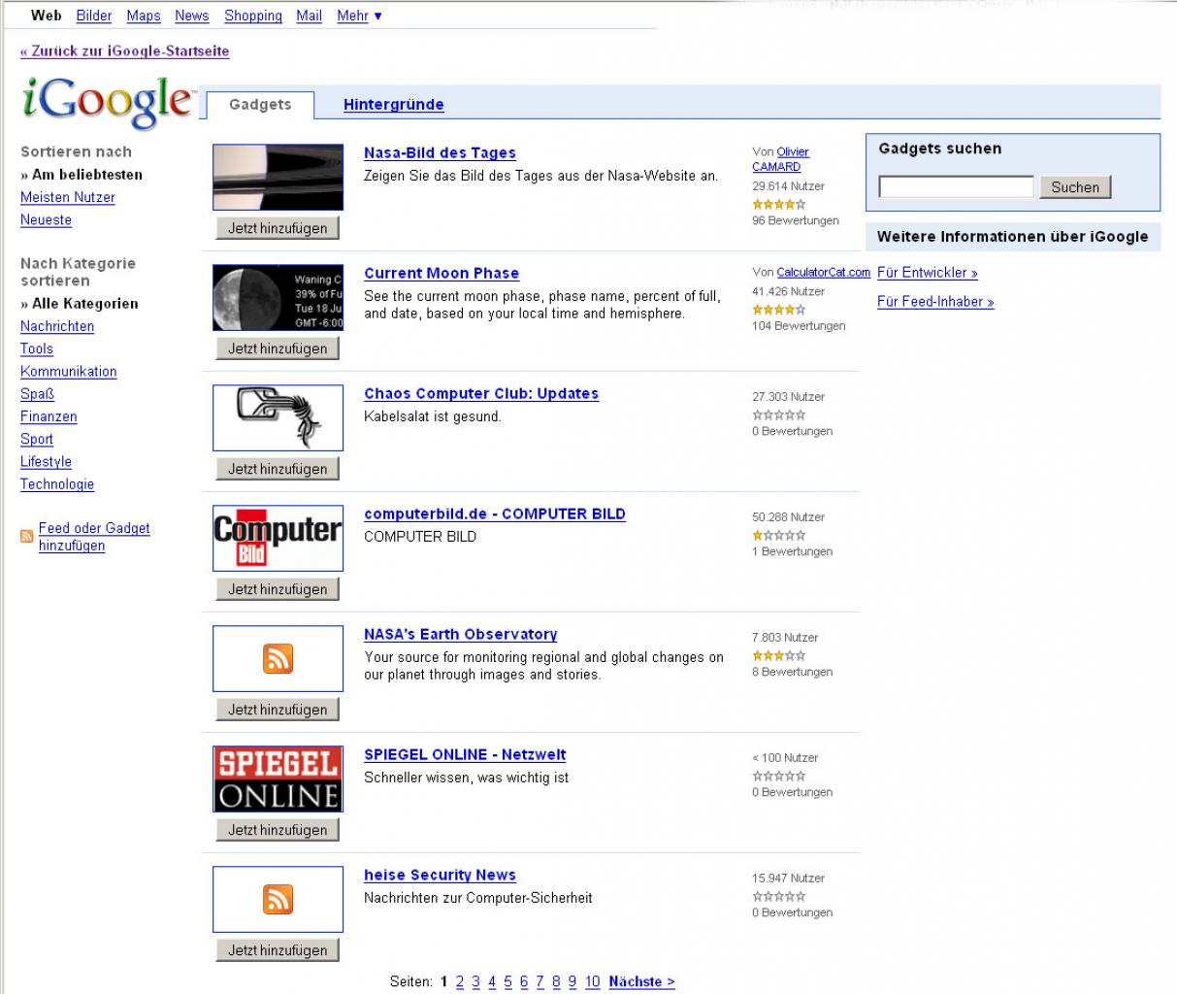Click the RSS feed icon beside Feed oder Gadget hinzufügen
1177x994 pixels.
pyautogui.click(x=27, y=536)
